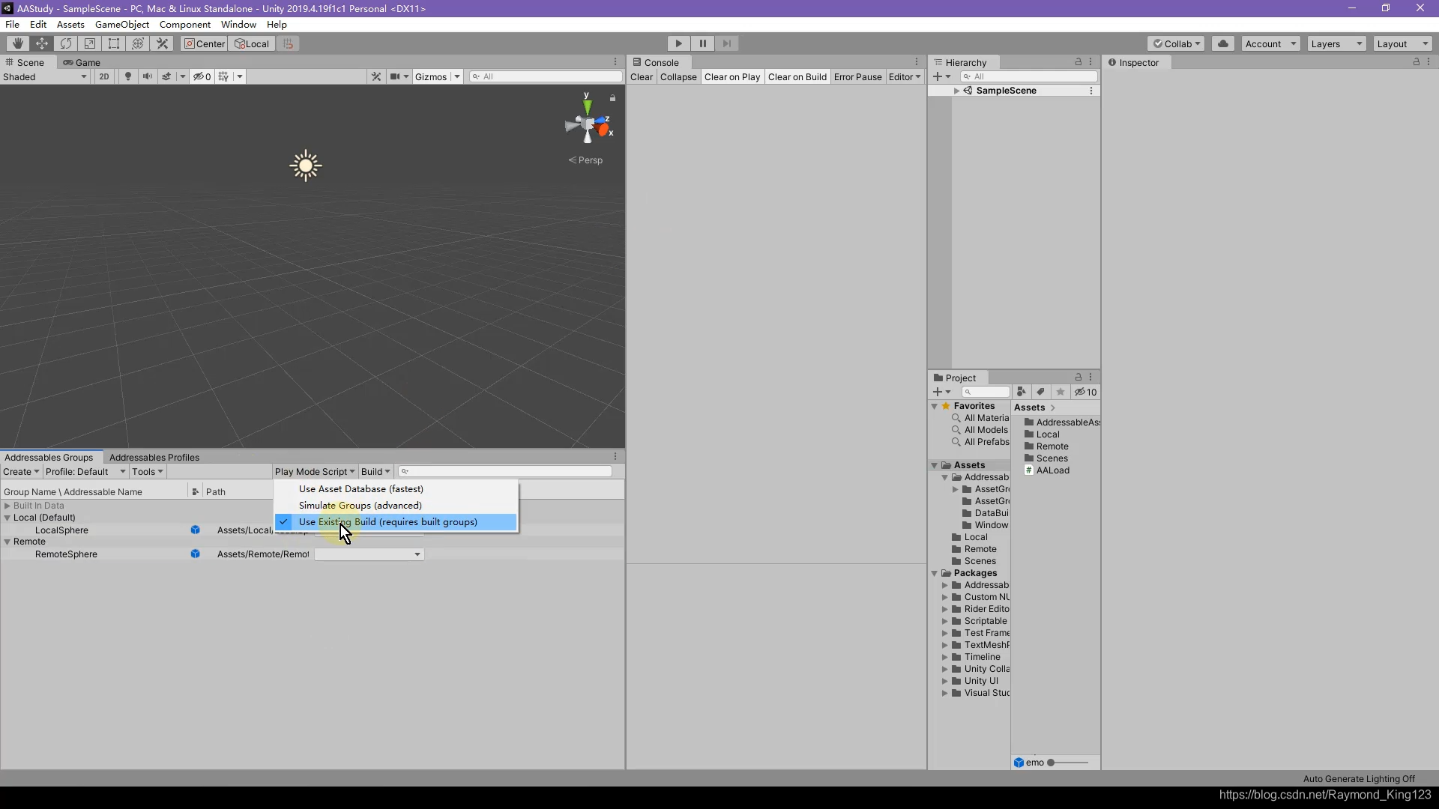Click the Center/Pivot toggle icon
Screen dimensions: 1439x809
205,43
